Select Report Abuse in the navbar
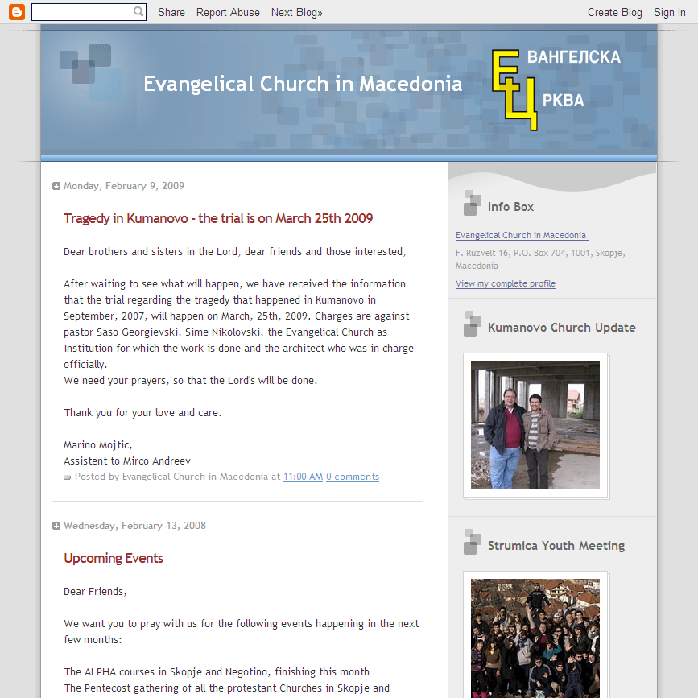 pos(228,12)
